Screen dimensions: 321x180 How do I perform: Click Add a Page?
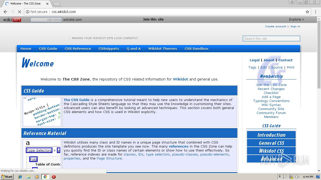[271, 97]
